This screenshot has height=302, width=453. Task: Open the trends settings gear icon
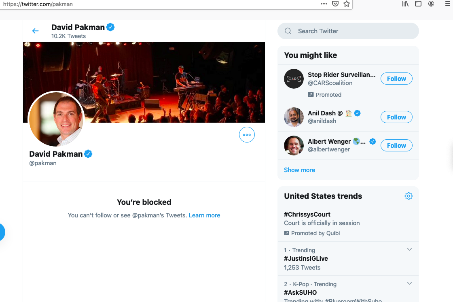409,196
